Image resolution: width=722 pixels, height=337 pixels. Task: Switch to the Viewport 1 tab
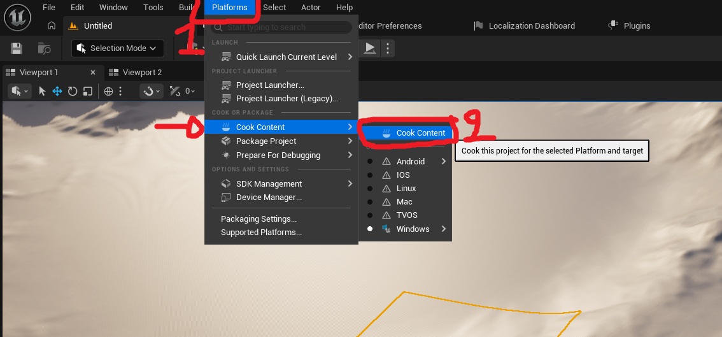39,73
